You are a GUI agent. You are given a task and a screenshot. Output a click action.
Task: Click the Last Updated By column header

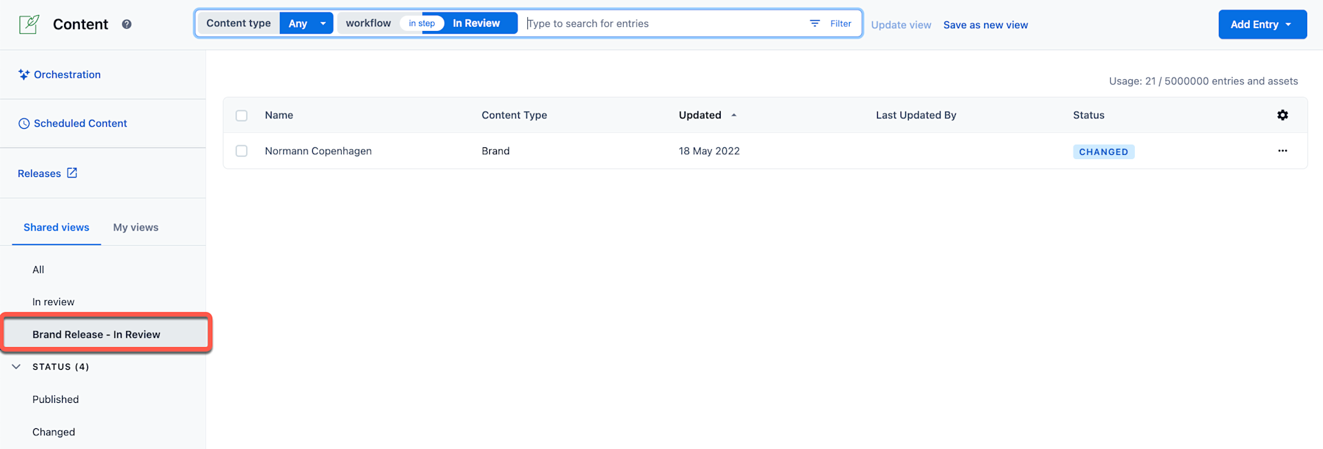pos(916,115)
